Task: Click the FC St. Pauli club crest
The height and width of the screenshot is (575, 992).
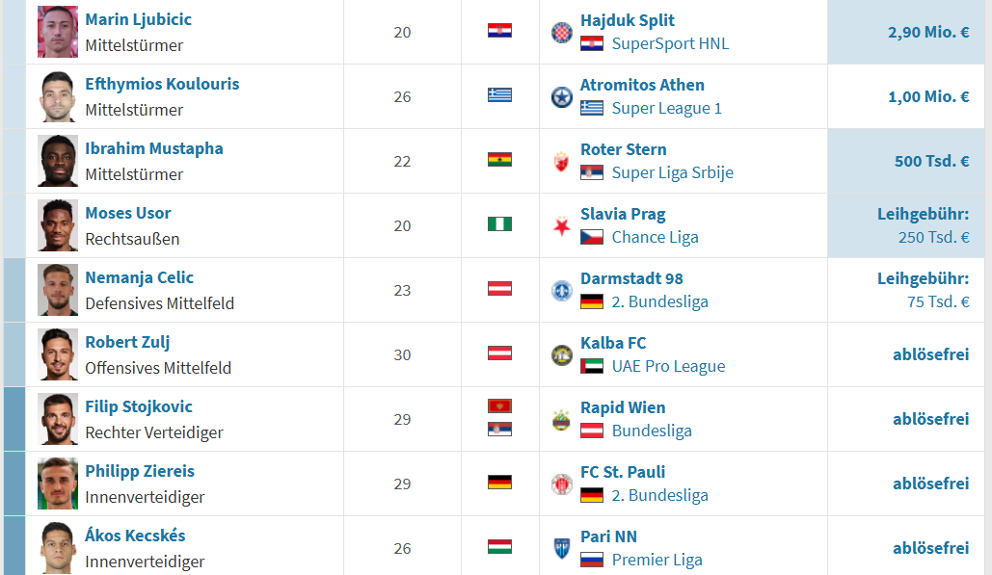Action: [561, 484]
